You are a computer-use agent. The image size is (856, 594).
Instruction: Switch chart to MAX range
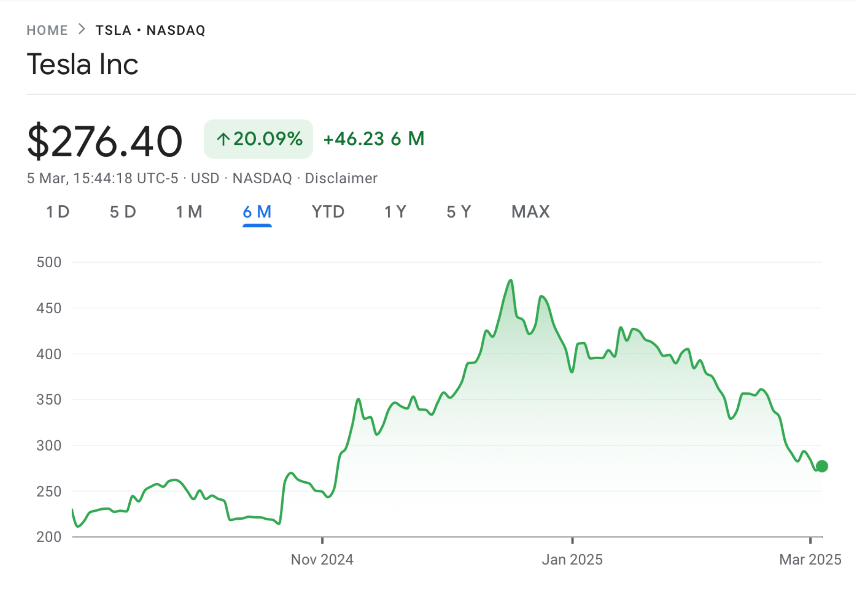[530, 212]
